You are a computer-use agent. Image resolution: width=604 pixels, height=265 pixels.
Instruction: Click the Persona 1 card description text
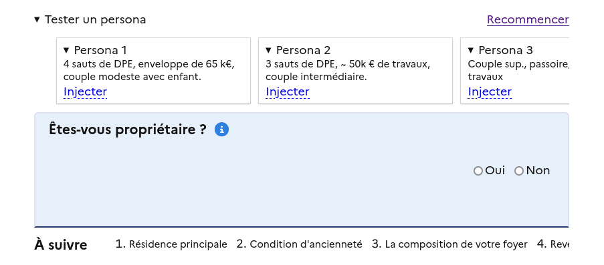[x=148, y=70]
